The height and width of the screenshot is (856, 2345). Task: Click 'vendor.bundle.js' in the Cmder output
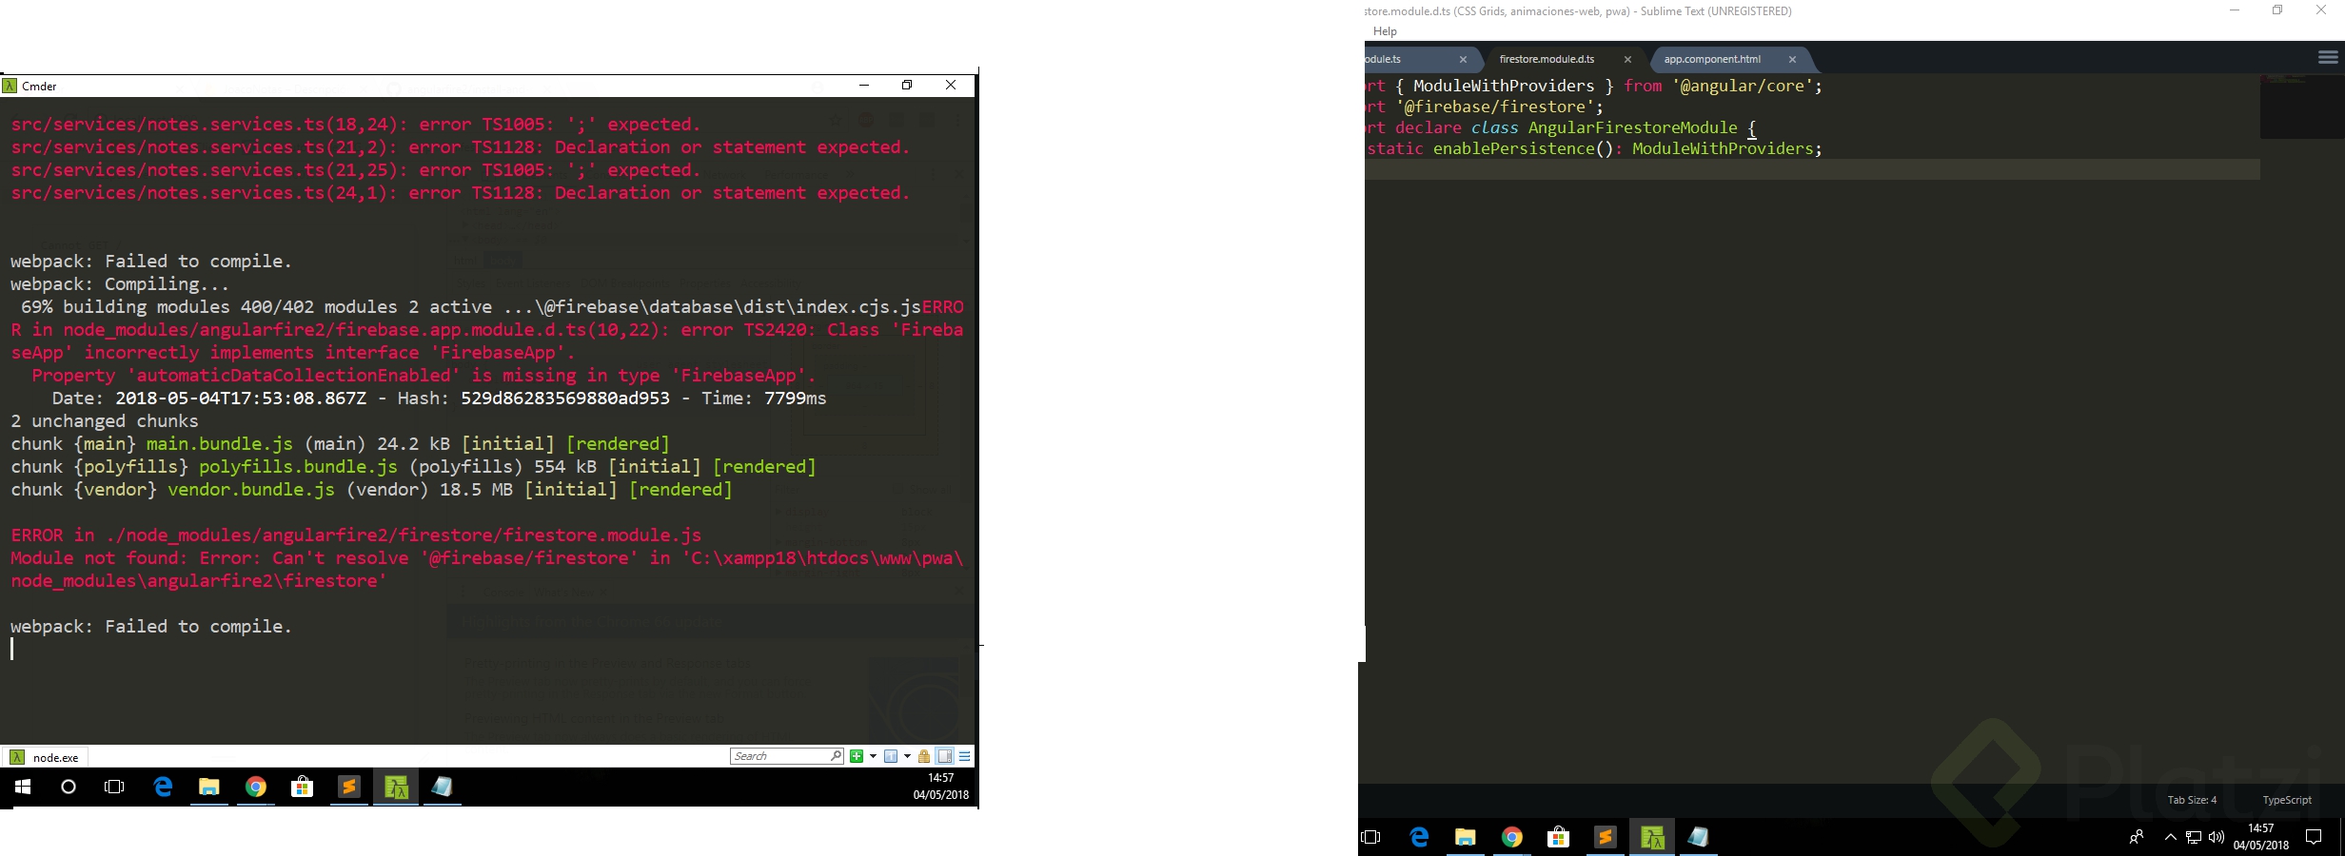(251, 490)
